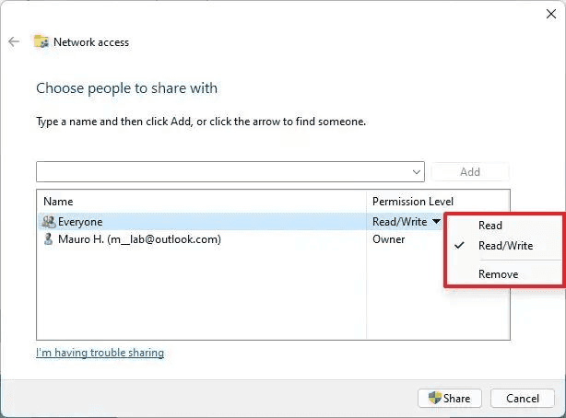Click the shield icon on Share button
This screenshot has width=566, height=418.
tap(434, 399)
